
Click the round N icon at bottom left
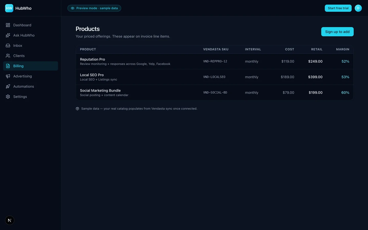[10, 220]
